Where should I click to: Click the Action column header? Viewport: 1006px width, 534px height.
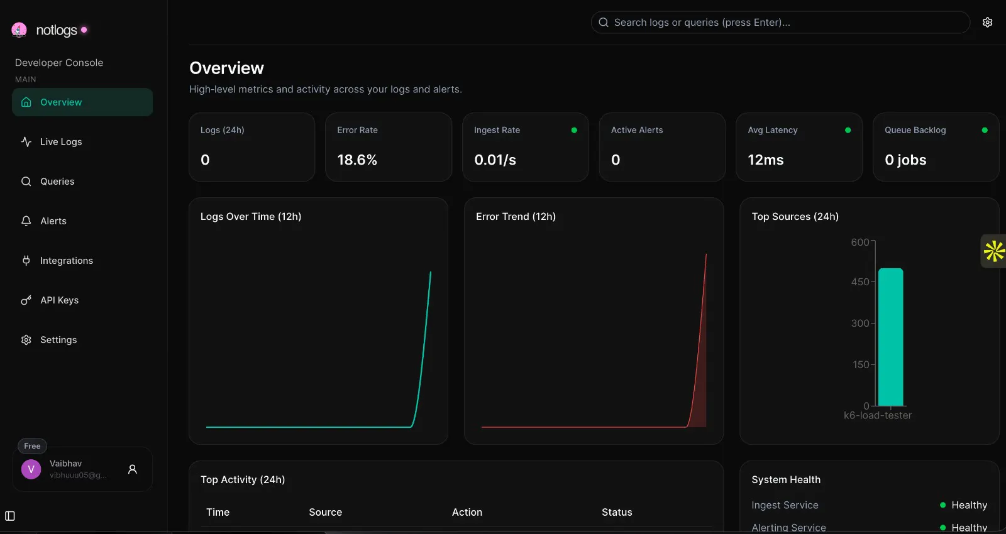(x=467, y=512)
